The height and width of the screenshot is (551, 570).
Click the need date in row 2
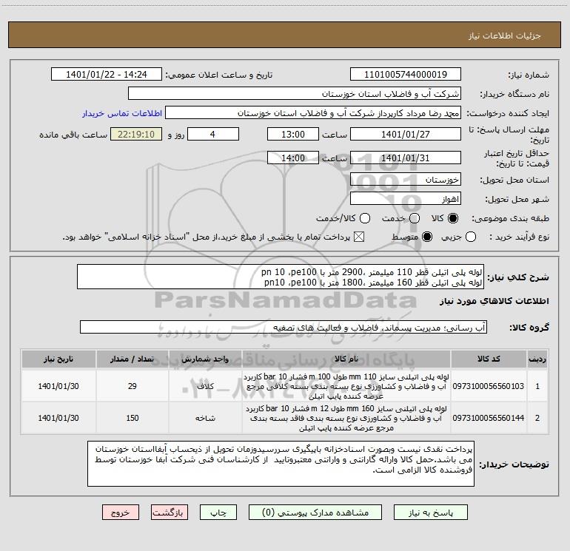click(x=58, y=418)
